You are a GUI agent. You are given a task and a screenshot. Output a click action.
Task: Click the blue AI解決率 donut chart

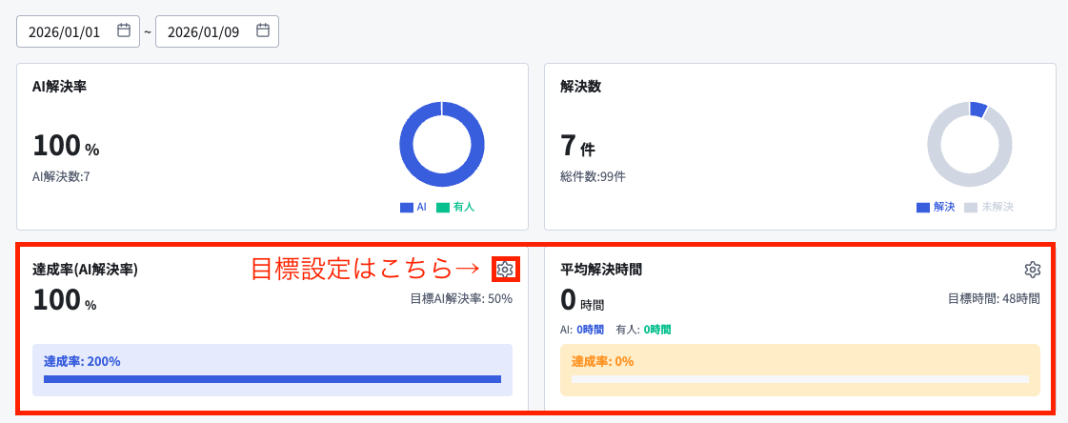click(442, 144)
